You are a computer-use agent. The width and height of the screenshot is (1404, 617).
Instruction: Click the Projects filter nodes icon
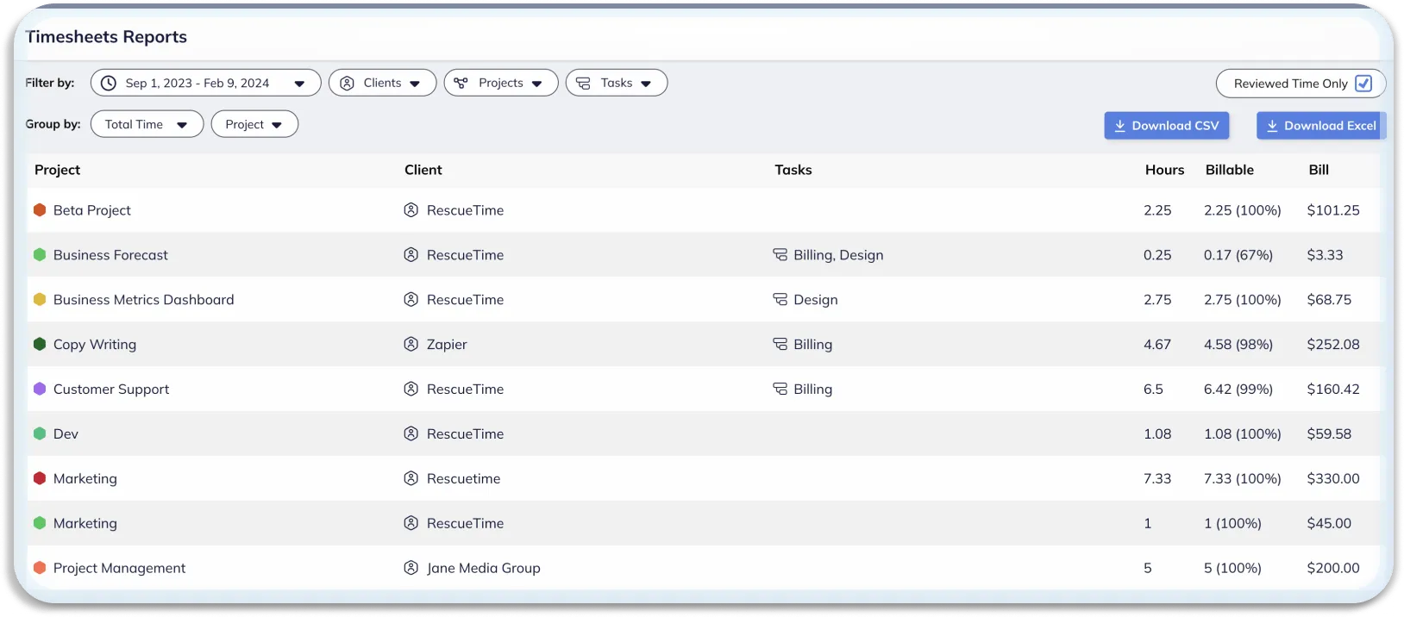click(461, 83)
